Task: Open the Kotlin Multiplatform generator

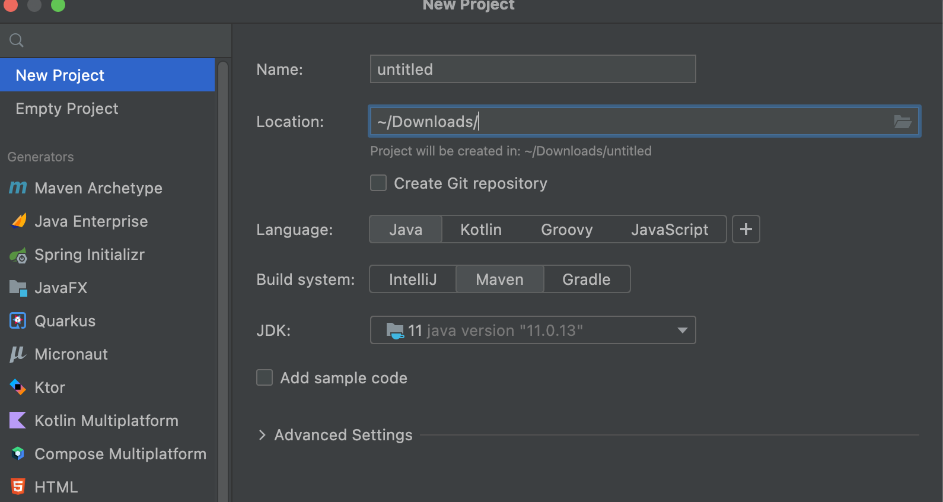Action: (x=107, y=420)
